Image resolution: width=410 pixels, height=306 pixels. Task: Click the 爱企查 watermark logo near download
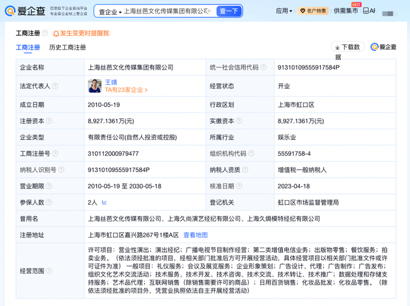pos(383,47)
